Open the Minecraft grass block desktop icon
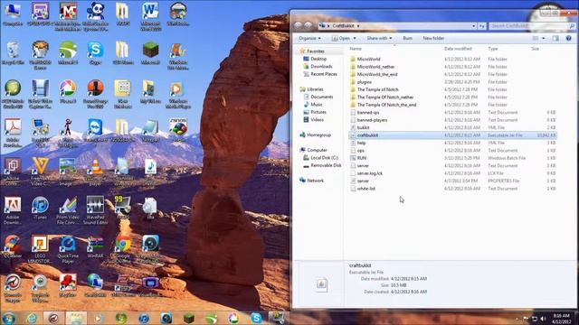 click(150, 52)
